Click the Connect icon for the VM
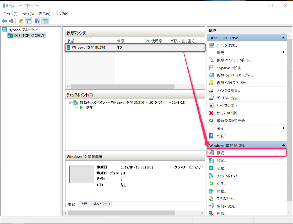Viewport: 293px width, 224px height. tap(211, 153)
